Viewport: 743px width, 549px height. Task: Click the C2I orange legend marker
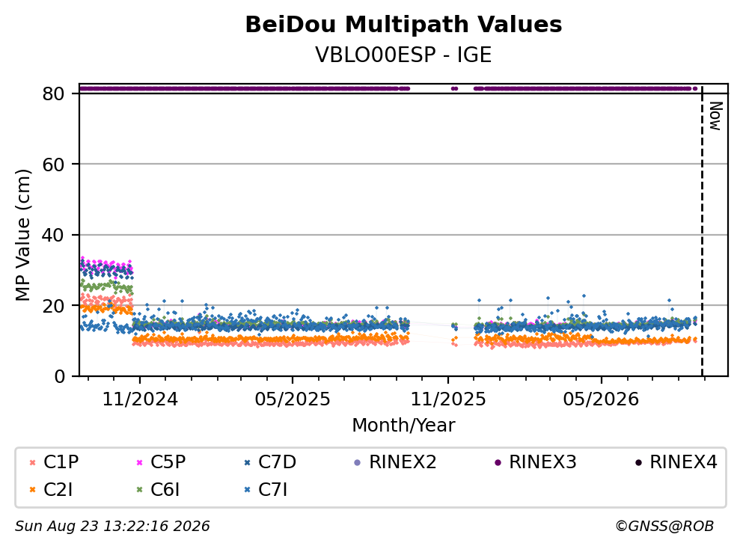click(x=32, y=490)
